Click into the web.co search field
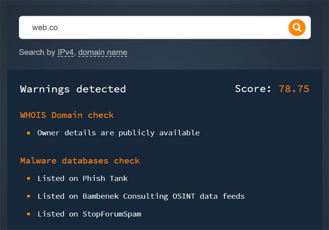 (x=154, y=27)
